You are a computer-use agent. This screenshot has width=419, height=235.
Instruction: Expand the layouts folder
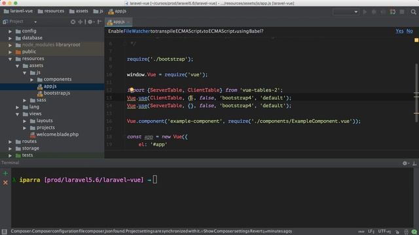[x=25, y=121]
